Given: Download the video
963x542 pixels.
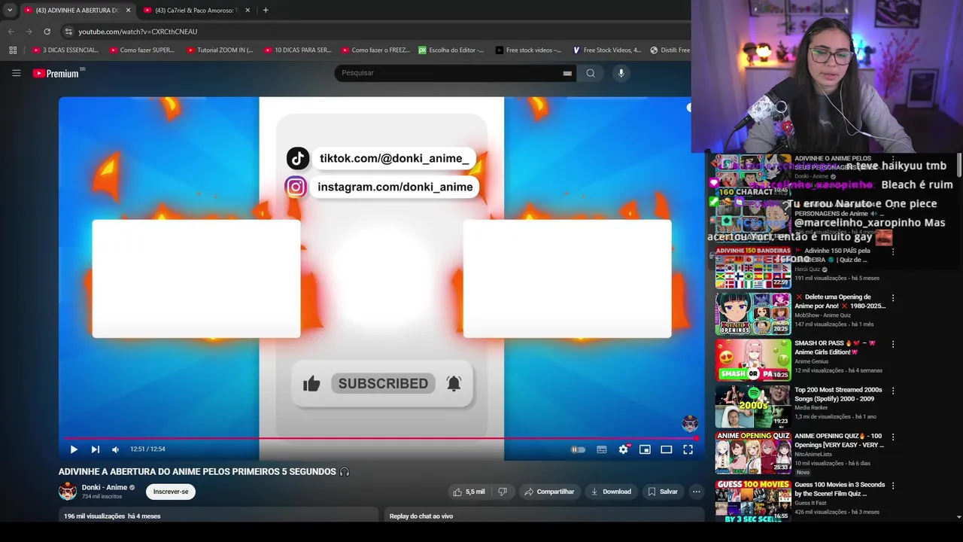Looking at the screenshot, I should point(611,492).
